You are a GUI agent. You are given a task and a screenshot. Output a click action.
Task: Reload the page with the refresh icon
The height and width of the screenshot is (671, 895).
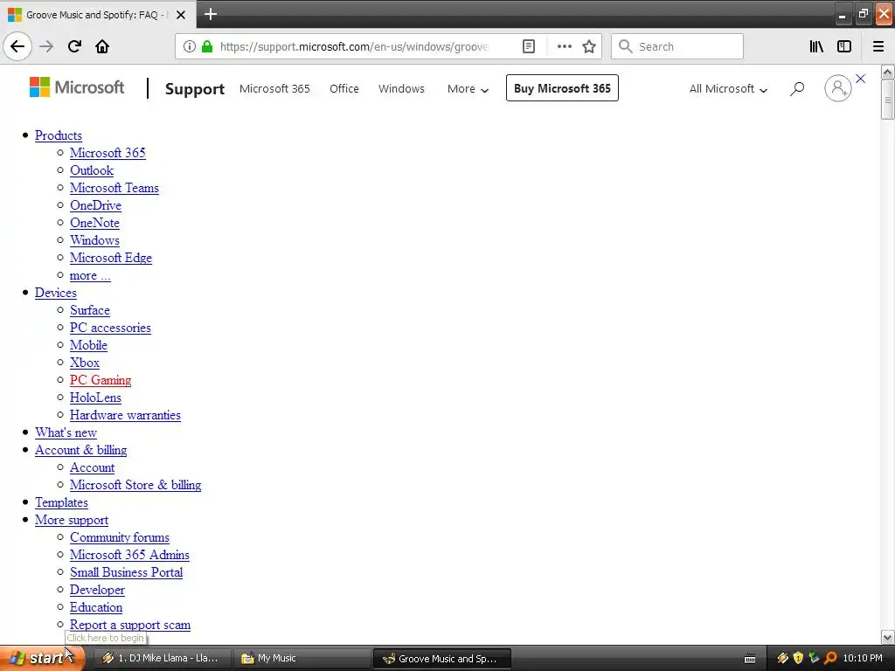[74, 46]
